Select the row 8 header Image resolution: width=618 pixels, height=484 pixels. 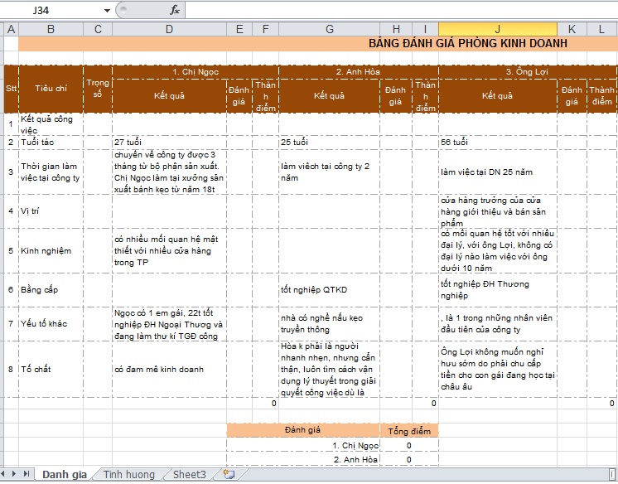click(x=11, y=370)
